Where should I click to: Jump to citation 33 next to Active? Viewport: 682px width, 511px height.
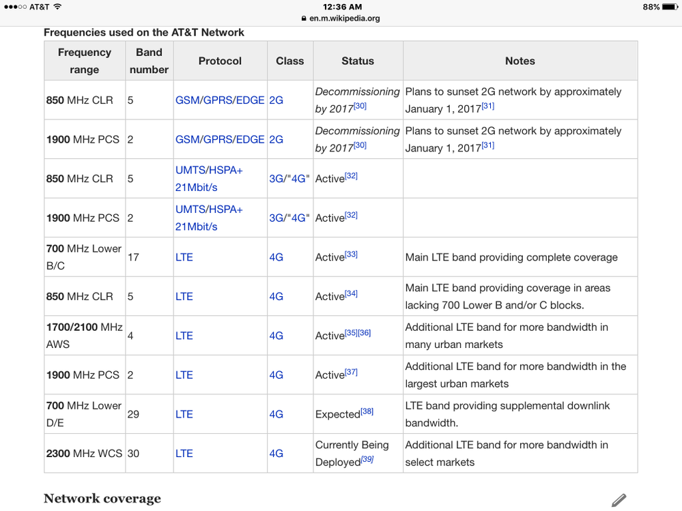(x=351, y=254)
